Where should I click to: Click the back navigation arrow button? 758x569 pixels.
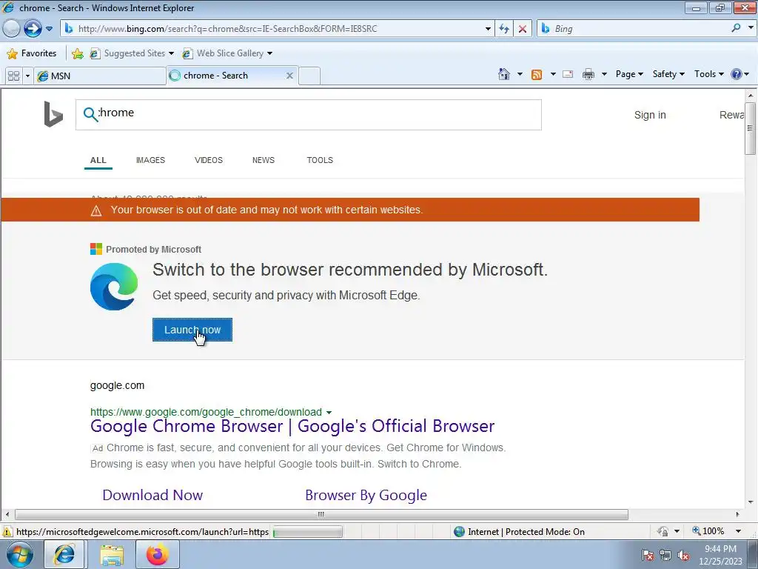click(x=10, y=29)
